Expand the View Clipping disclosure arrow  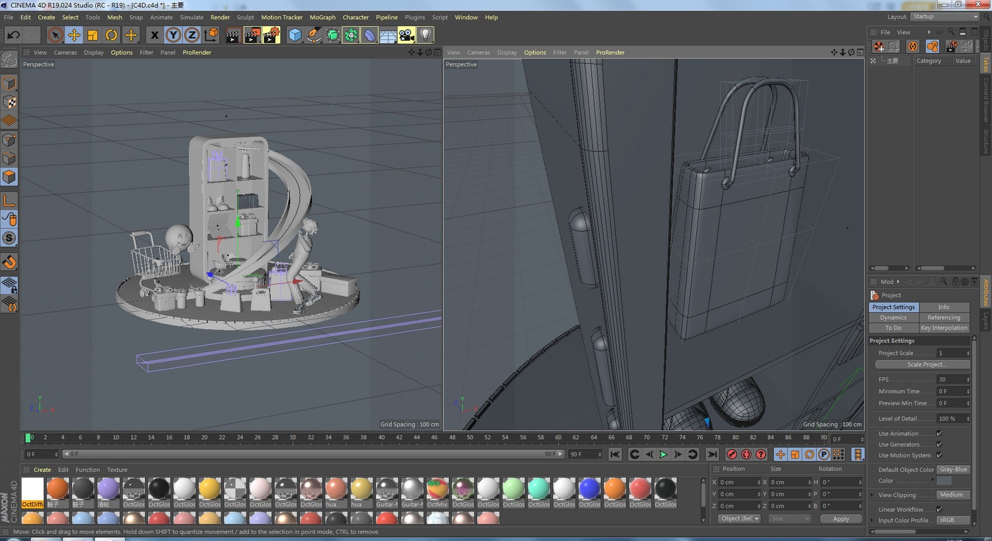point(872,495)
